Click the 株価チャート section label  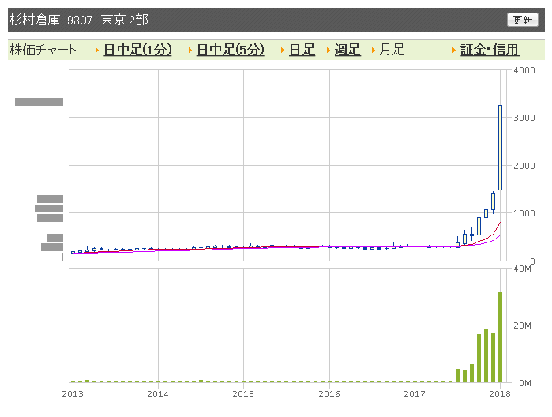click(43, 50)
